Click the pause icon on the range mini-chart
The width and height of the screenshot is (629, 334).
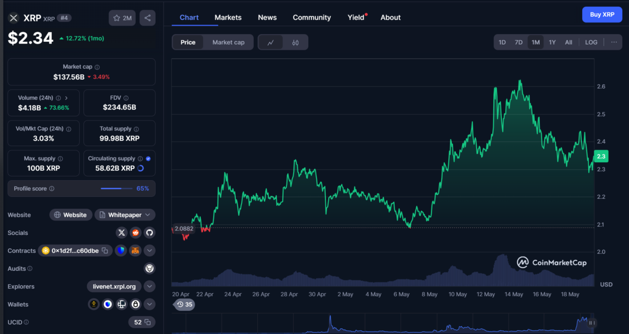tap(593, 323)
